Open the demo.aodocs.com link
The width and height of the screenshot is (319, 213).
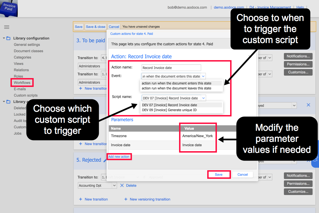(x=229, y=7)
